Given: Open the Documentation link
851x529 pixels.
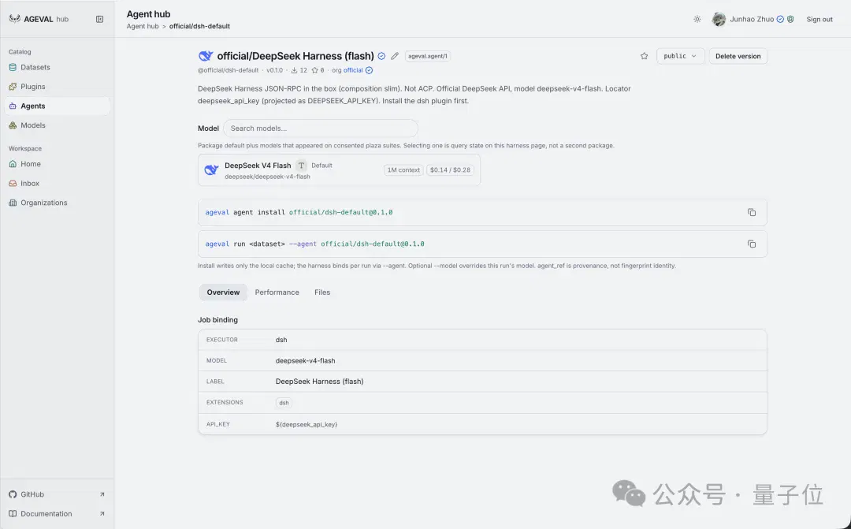Looking at the screenshot, I should (x=57, y=514).
